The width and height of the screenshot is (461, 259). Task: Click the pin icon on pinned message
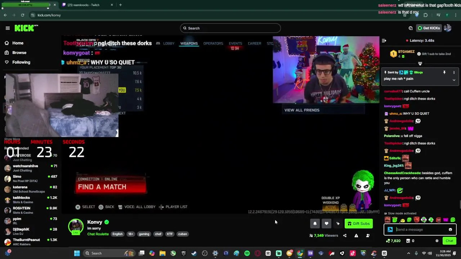[x=444, y=72]
